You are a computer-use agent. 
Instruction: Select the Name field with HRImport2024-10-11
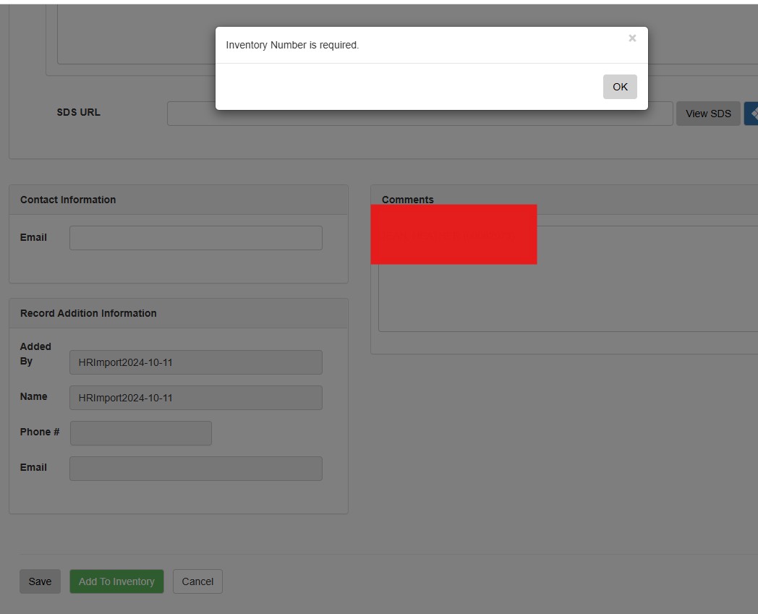click(x=196, y=398)
